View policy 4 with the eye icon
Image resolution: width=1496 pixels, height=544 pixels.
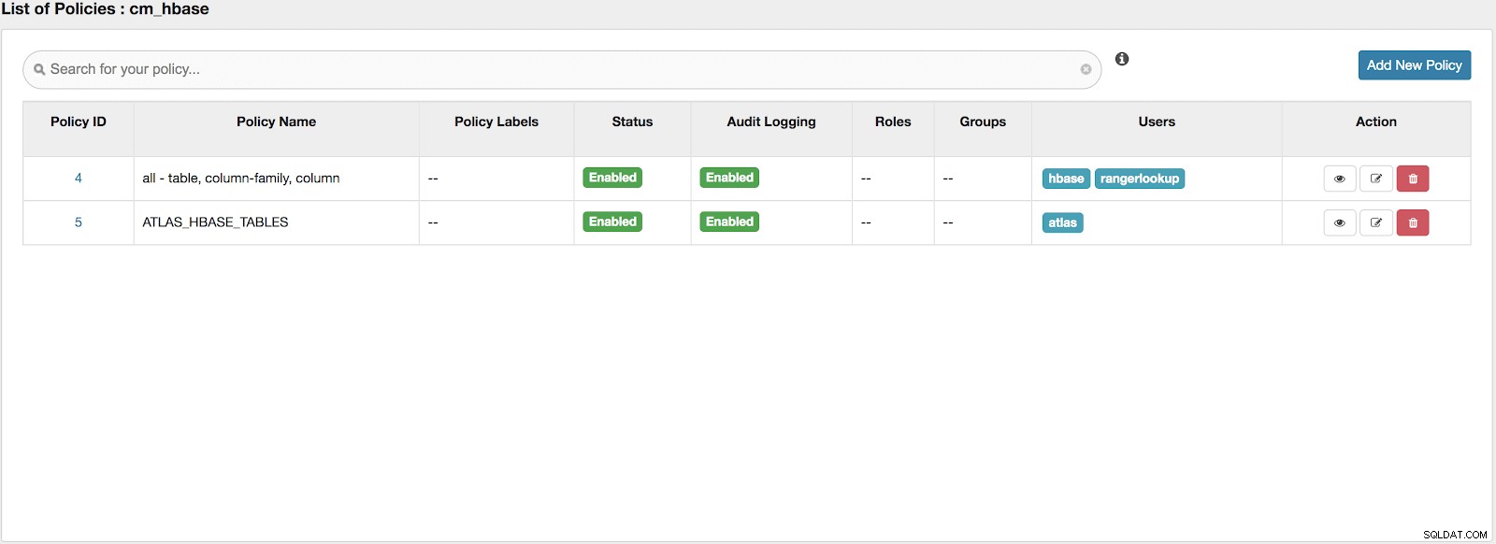point(1339,179)
